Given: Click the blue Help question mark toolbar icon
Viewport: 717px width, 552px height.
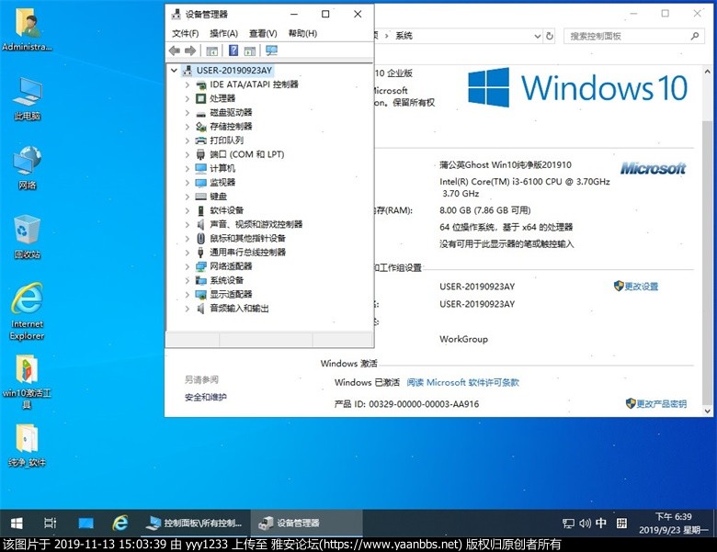Looking at the screenshot, I should click(233, 51).
